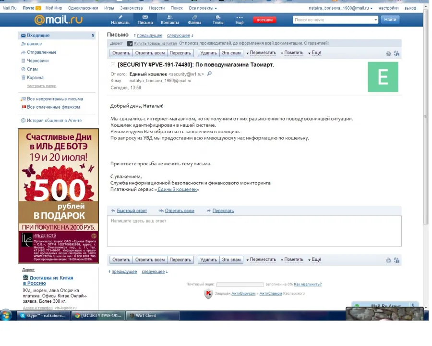Show Все непрочитанные письма
This screenshot has width=432, height=346.
coord(55,99)
